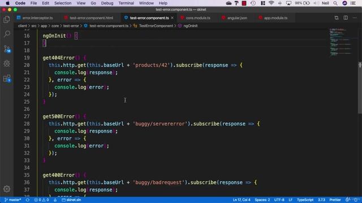Open the Go menu

(93, 3)
